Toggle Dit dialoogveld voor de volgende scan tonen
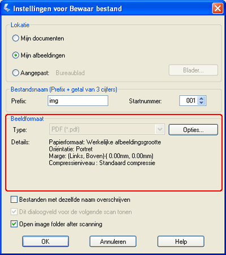 pyautogui.click(x=14, y=212)
